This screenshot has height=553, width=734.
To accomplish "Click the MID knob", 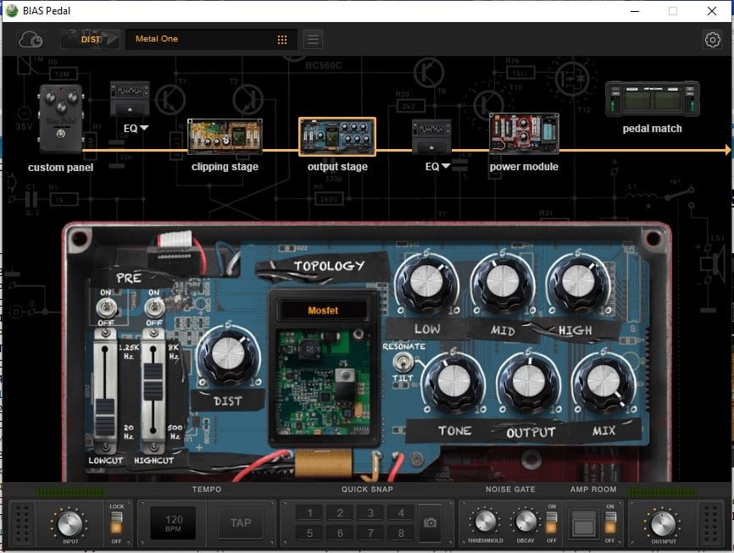I will pyautogui.click(x=503, y=284).
